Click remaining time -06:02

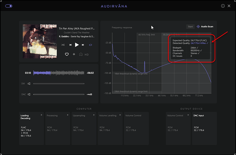point(90,73)
